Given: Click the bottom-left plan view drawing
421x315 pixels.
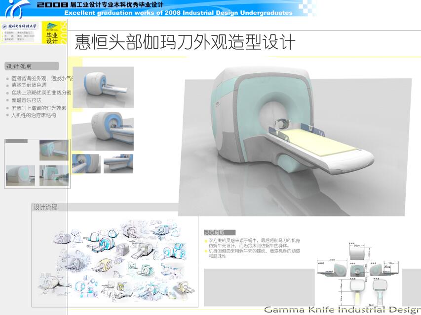Looking at the screenshot, I should click(x=357, y=293).
